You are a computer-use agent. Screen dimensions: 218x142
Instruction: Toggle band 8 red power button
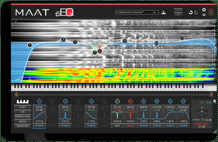click(x=130, y=101)
